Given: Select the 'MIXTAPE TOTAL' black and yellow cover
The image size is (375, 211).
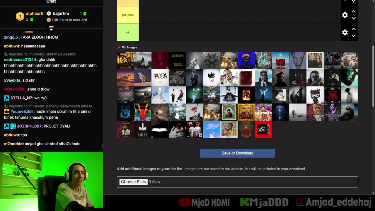Looking at the screenshot, I should click(177, 60).
